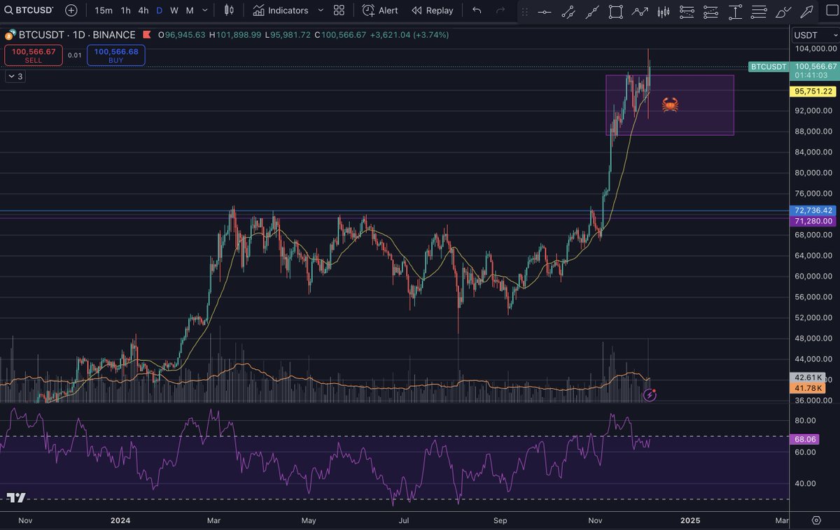Viewport: 840px width, 530px height.
Task: Select the trend line drawing tool
Action: [592, 11]
